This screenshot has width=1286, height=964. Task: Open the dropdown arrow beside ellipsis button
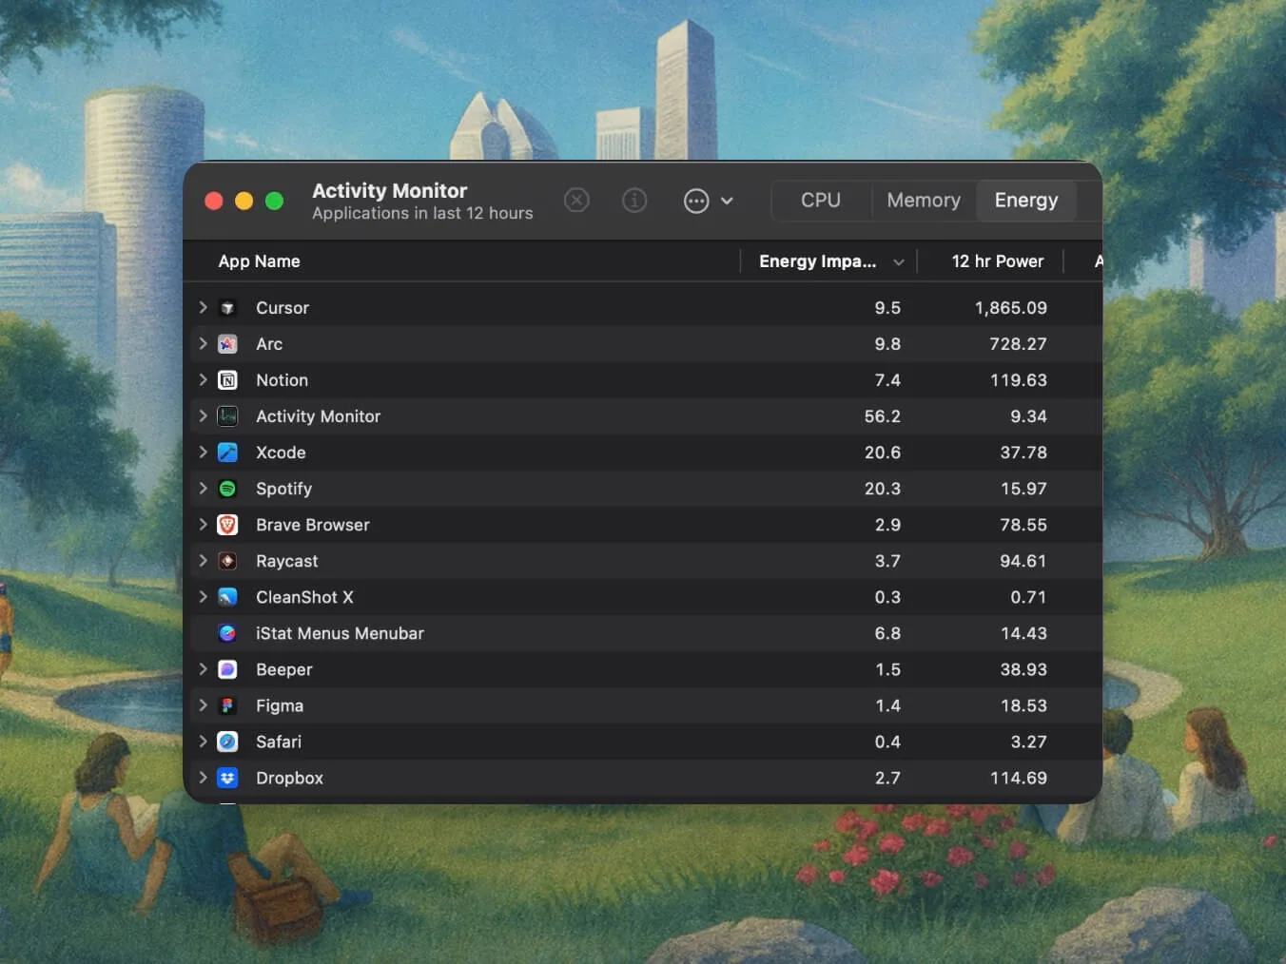coord(727,201)
